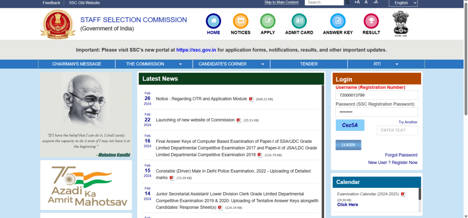Click Azadi Ka Amrit Mahotsav banner
This screenshot has height=218, width=468.
tap(86, 185)
